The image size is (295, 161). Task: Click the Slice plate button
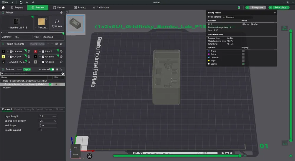coord(257,8)
